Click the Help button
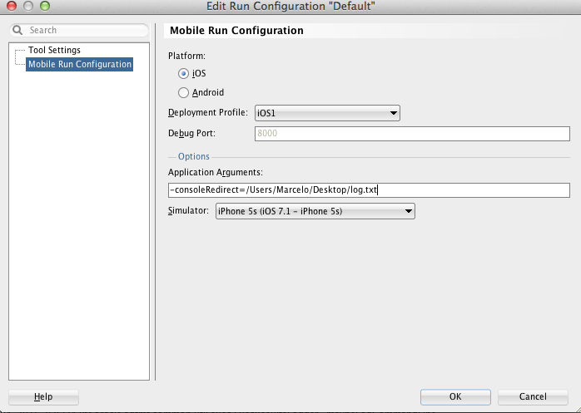 (43, 396)
